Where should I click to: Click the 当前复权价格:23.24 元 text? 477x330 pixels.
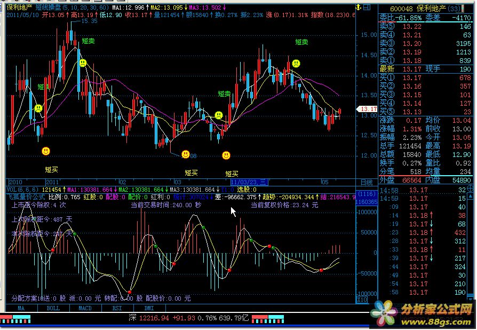point(284,205)
